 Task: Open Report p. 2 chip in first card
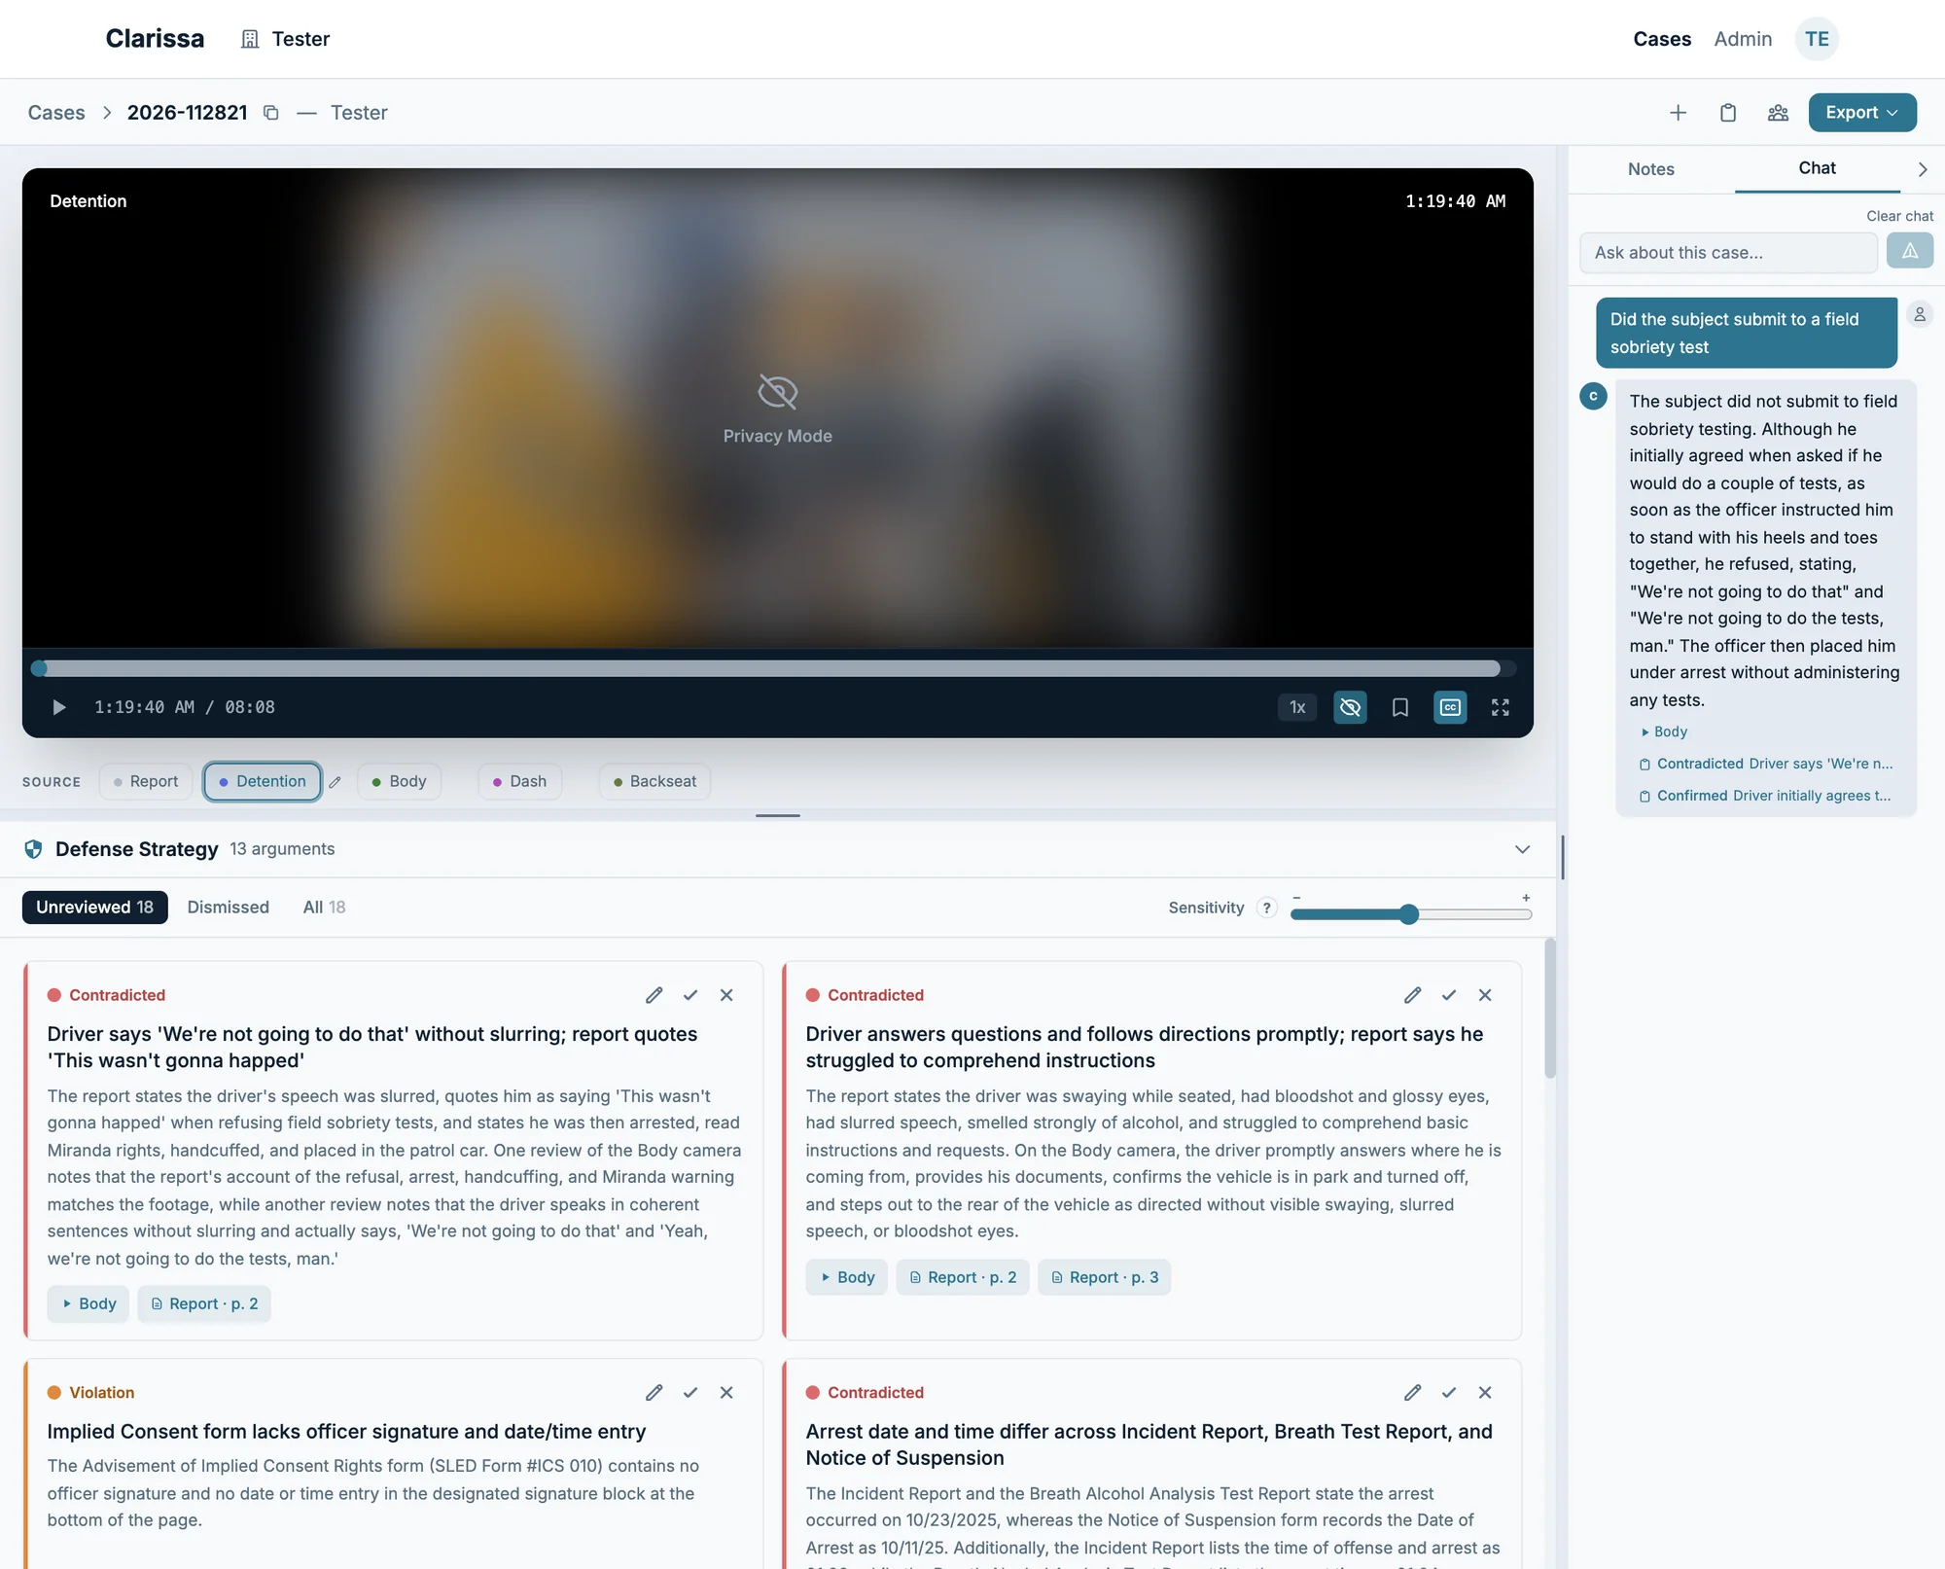coord(204,1303)
